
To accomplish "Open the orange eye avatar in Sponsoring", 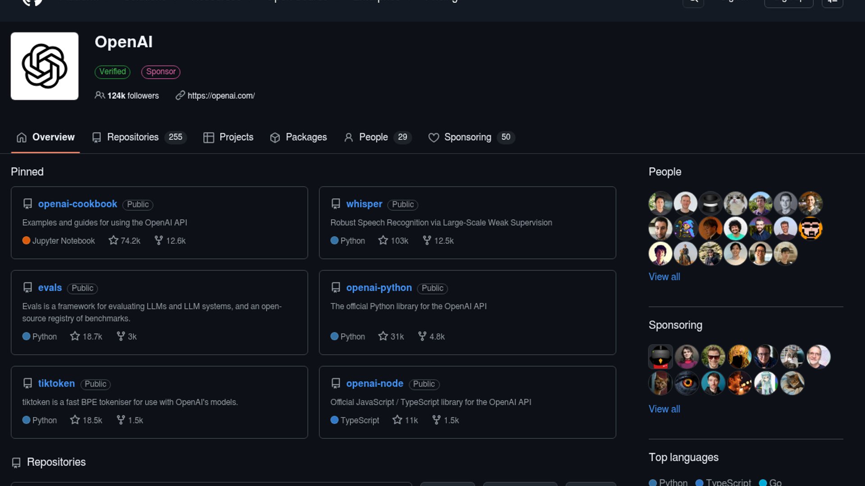I will point(687,383).
